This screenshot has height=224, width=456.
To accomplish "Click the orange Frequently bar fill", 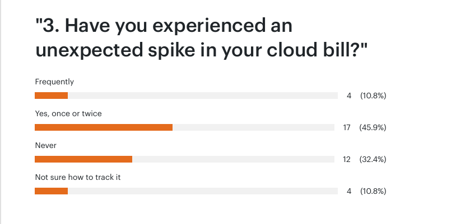I will coord(51,96).
